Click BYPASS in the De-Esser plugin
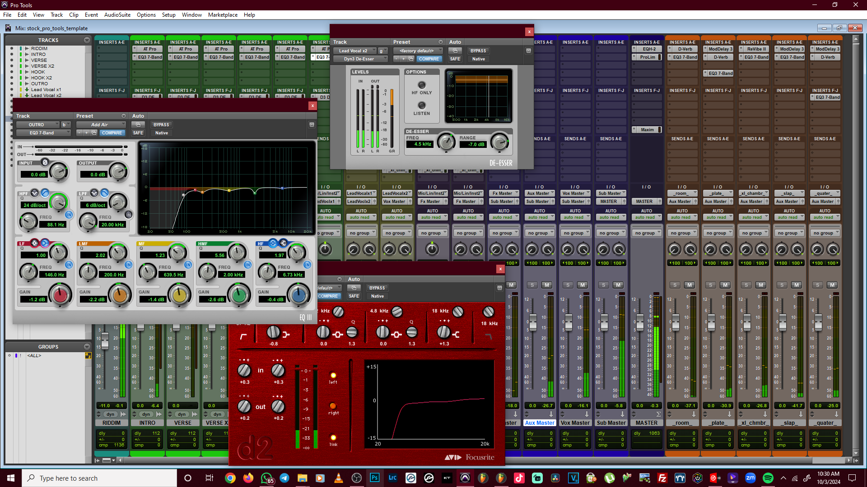Viewport: 867px width, 487px height. click(x=478, y=51)
